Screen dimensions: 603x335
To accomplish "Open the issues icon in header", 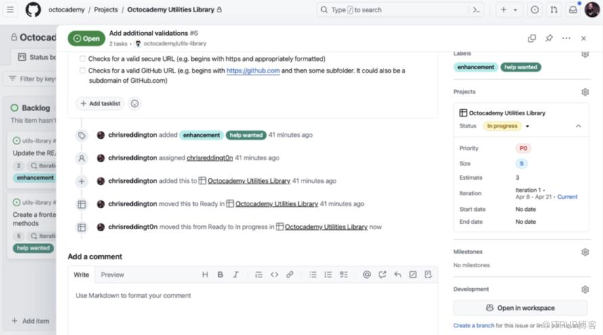I will 535,9.
